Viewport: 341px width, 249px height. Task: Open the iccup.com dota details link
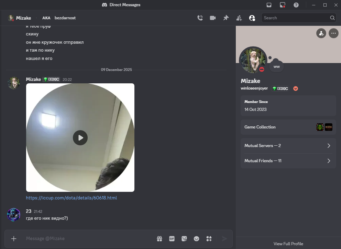click(71, 198)
